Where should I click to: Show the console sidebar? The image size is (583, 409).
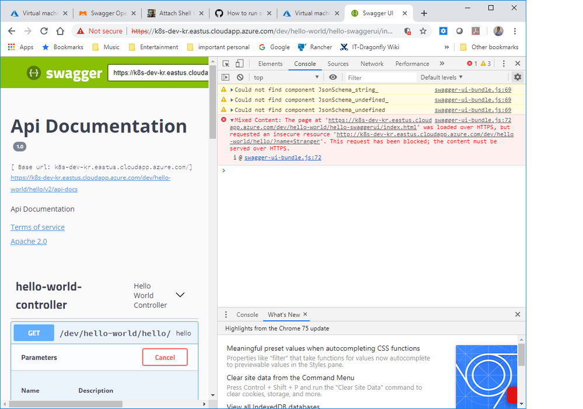[226, 77]
